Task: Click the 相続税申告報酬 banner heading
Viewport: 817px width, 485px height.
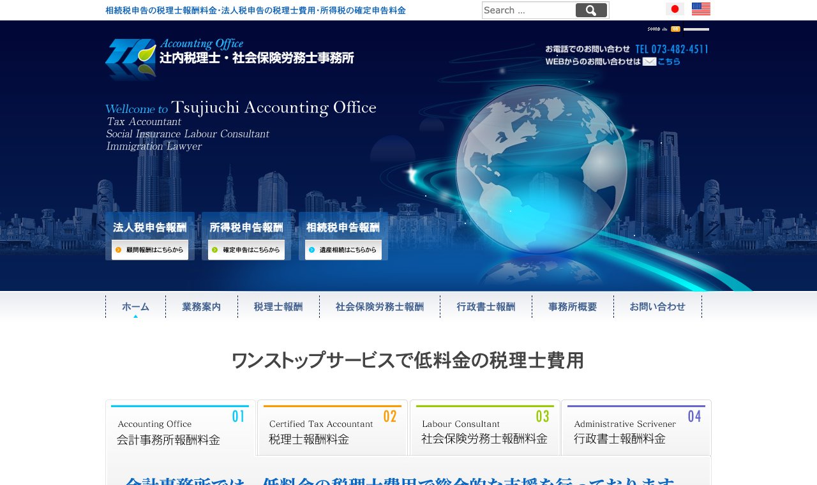Action: tap(343, 227)
